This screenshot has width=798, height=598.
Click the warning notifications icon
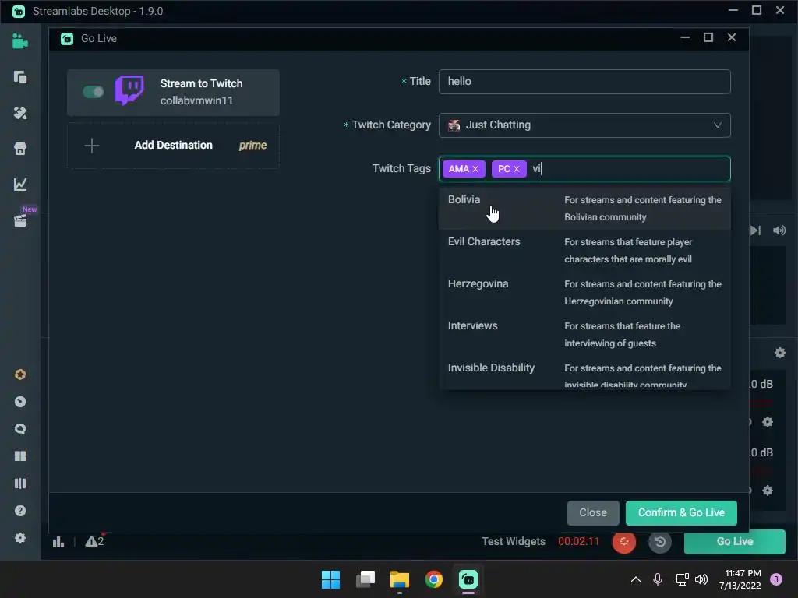pyautogui.click(x=94, y=542)
